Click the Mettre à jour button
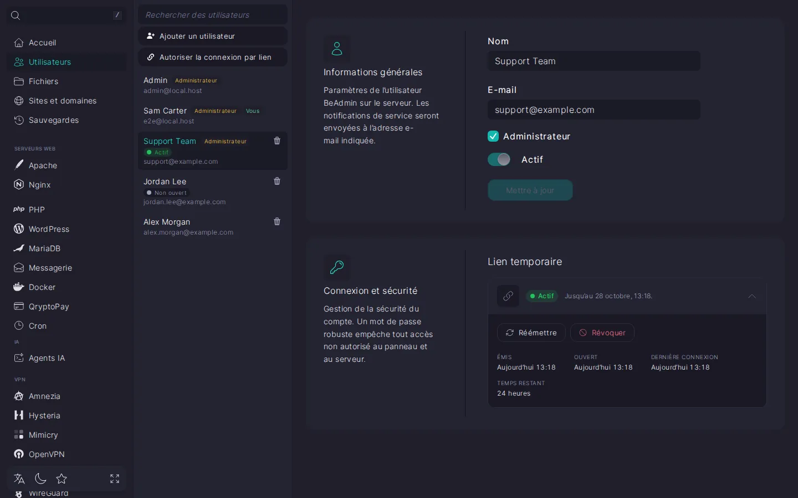The image size is (798, 498). [530, 190]
